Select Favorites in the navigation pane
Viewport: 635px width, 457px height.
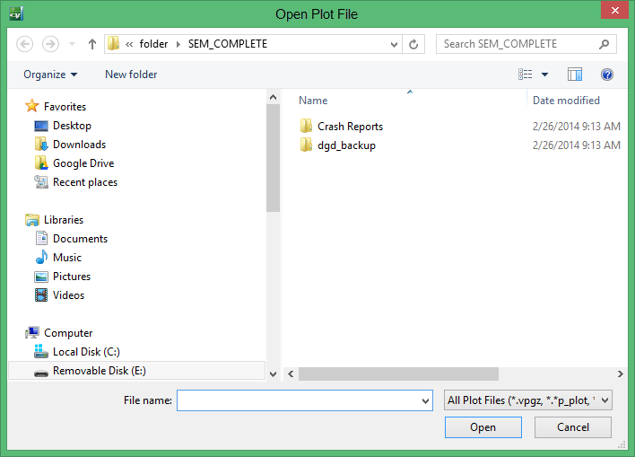(x=65, y=107)
